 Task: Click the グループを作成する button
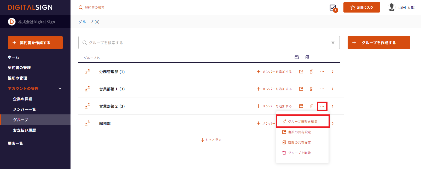pyautogui.click(x=379, y=43)
